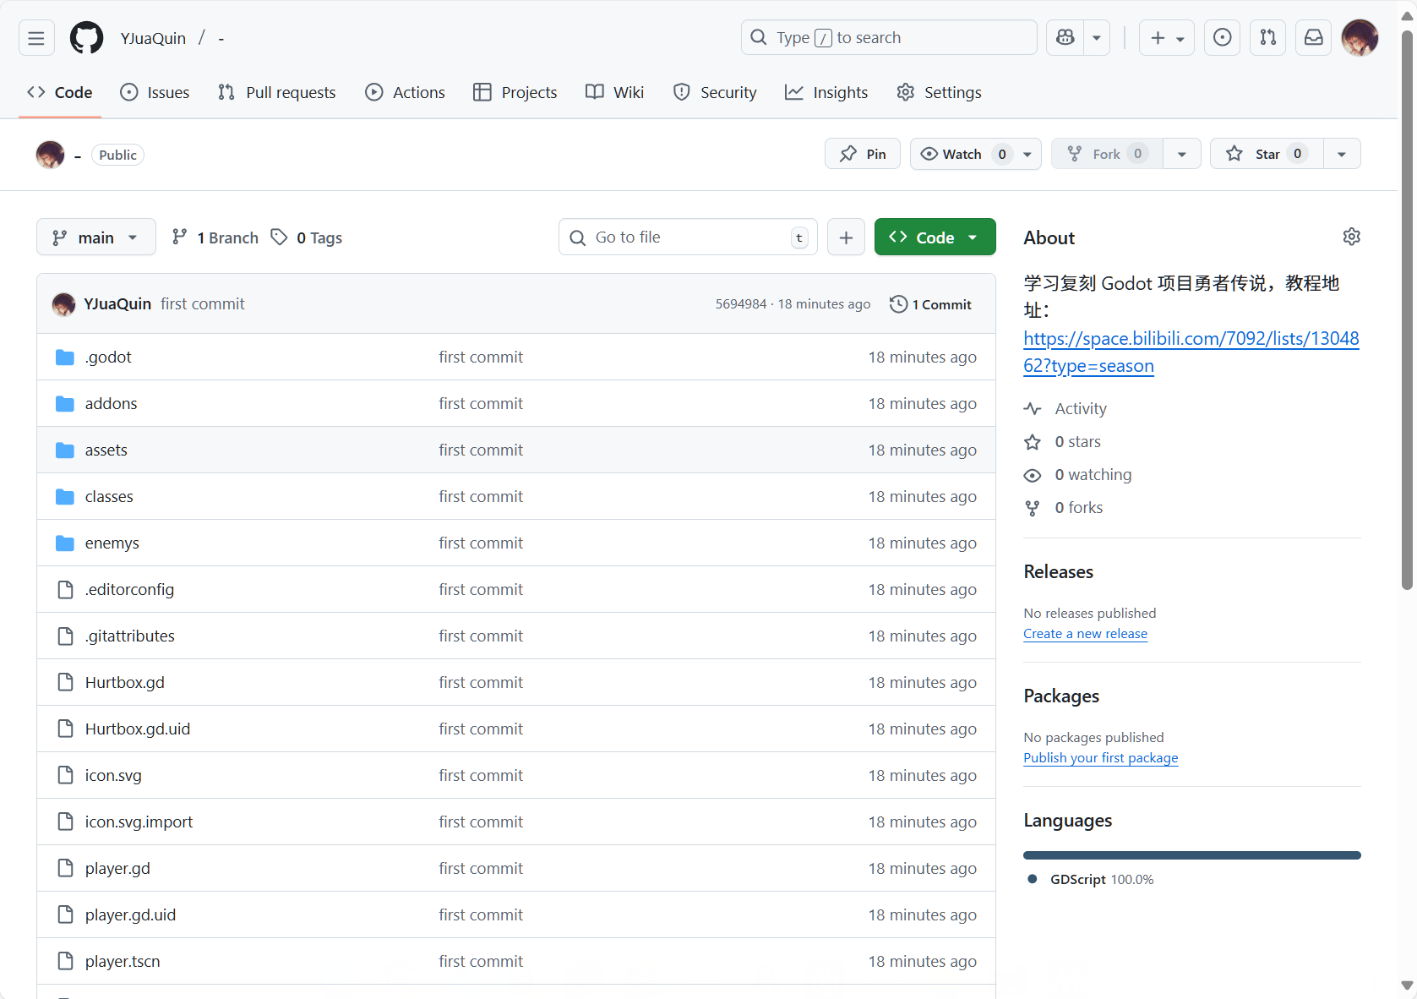The image size is (1417, 999).
Task: Click the Create a new release link
Action: point(1085,634)
